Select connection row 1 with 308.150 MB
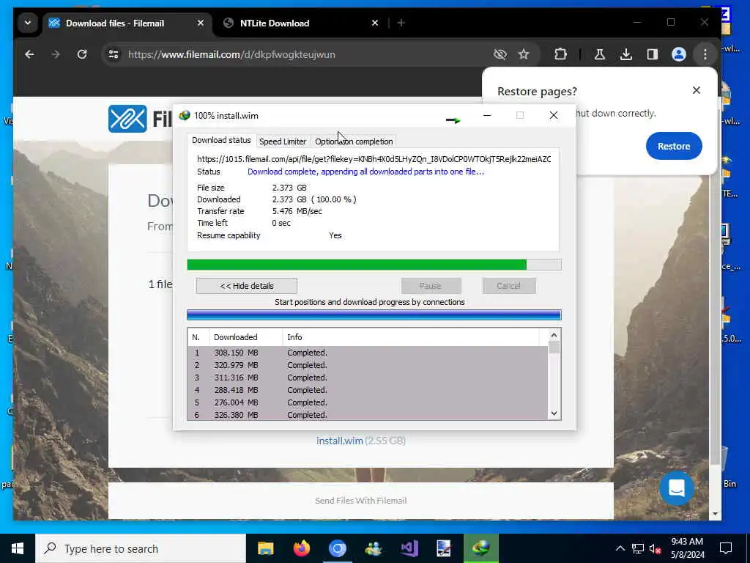The width and height of the screenshot is (750, 563). 368,353
